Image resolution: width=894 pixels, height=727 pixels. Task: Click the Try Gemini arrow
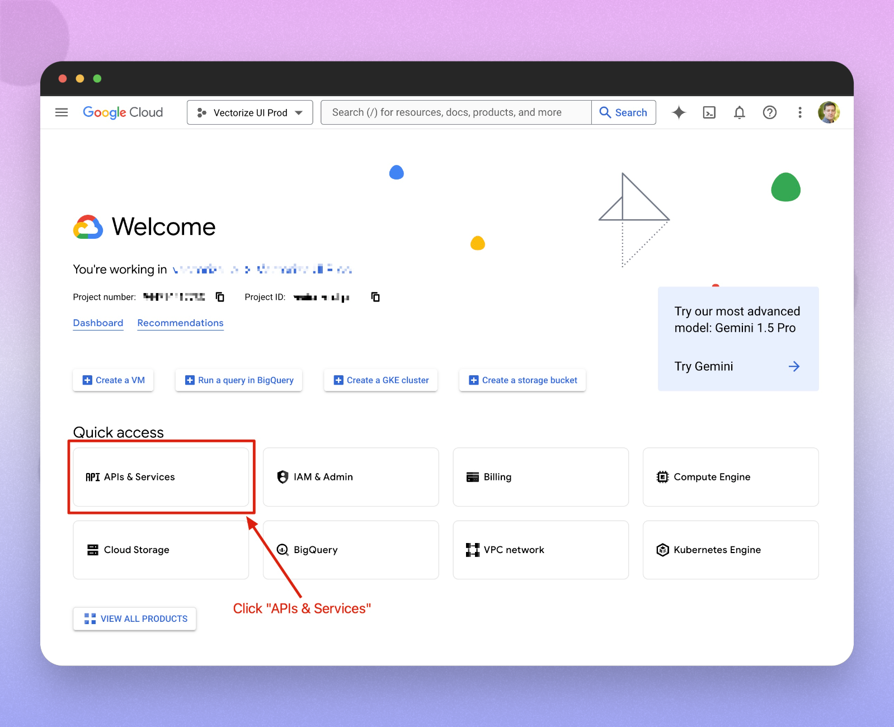tap(794, 366)
